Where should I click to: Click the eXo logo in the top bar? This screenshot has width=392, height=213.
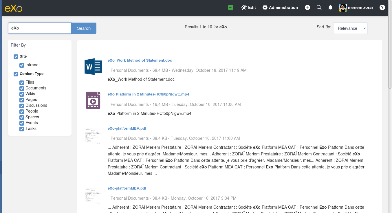(x=14, y=8)
